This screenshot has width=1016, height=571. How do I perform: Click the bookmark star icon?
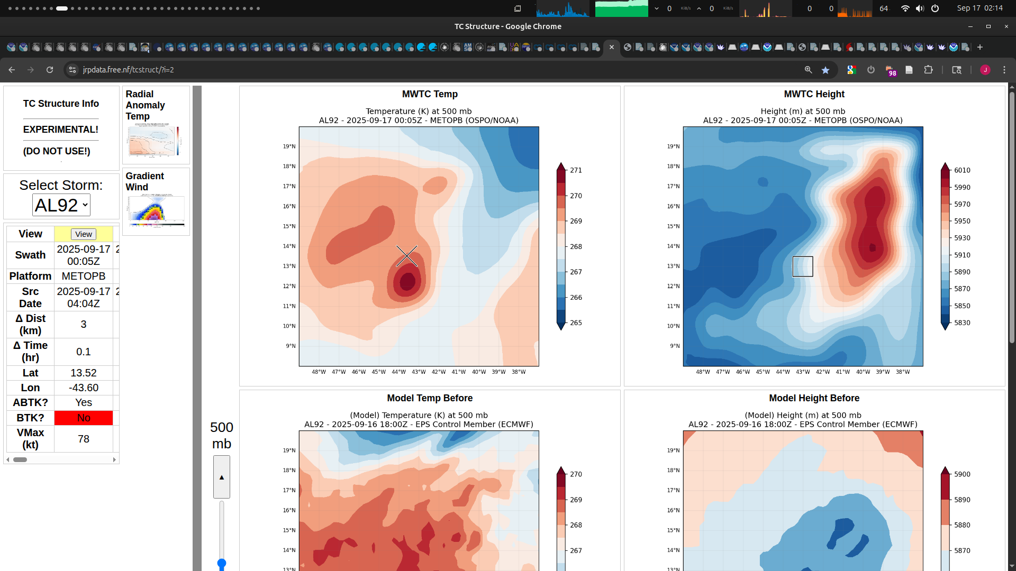tap(825, 70)
